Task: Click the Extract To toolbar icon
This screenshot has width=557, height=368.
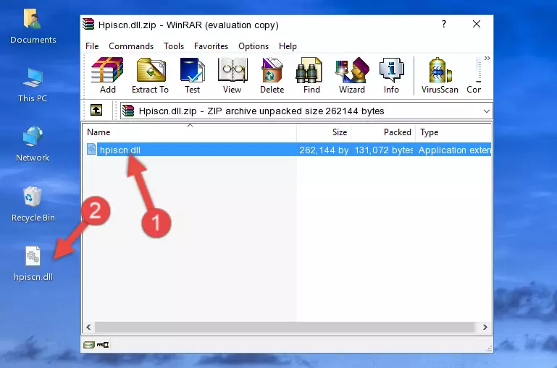Action: pyautogui.click(x=150, y=75)
